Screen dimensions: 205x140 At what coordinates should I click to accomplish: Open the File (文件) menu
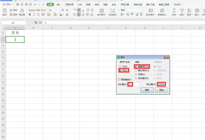pyautogui.click(x=8, y=4)
